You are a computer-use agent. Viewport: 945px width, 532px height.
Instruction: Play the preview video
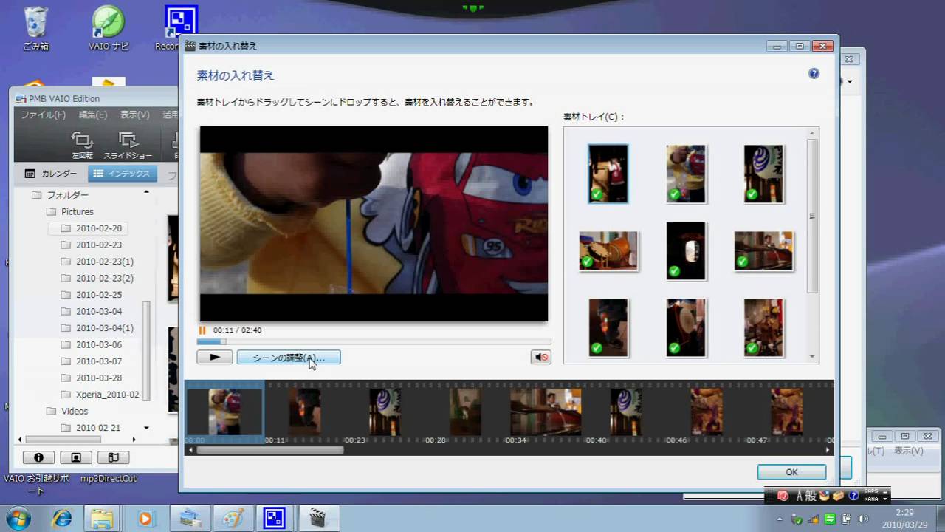(215, 357)
